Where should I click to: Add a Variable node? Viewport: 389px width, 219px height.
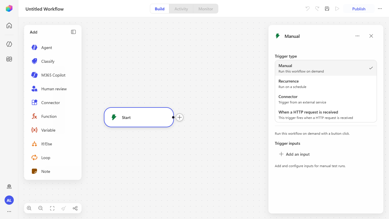click(53, 130)
